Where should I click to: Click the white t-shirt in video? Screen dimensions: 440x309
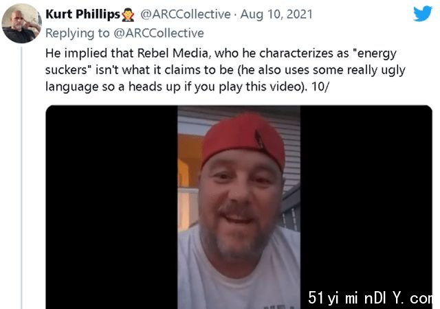coord(239,271)
